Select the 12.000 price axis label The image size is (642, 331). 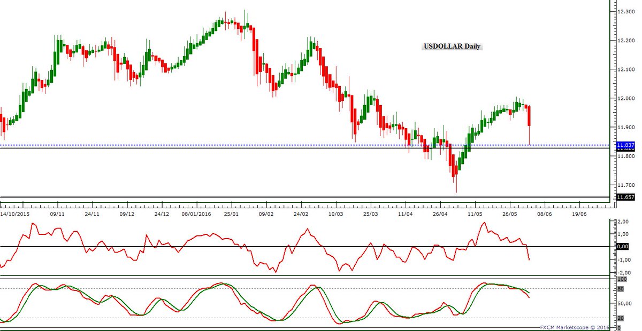[625, 98]
